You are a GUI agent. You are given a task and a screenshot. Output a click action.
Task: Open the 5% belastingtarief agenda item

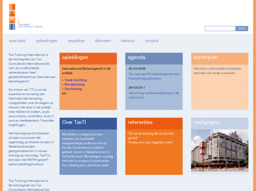(x=154, y=76)
